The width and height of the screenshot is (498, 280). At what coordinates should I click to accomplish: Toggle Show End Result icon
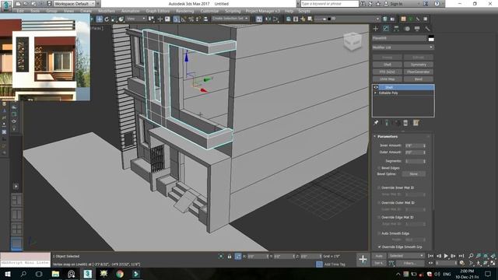387,123
